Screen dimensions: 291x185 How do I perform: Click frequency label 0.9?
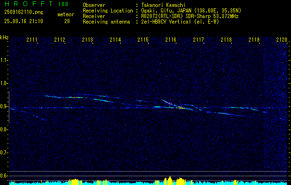3,106
